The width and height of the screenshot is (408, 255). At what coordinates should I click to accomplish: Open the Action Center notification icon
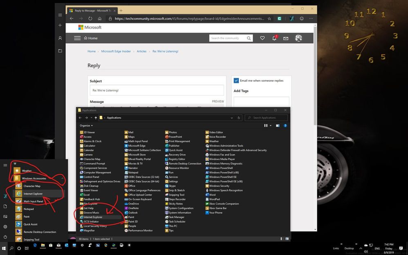[x=401, y=248]
